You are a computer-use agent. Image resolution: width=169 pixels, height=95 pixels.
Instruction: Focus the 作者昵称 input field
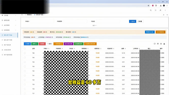click(75, 21)
